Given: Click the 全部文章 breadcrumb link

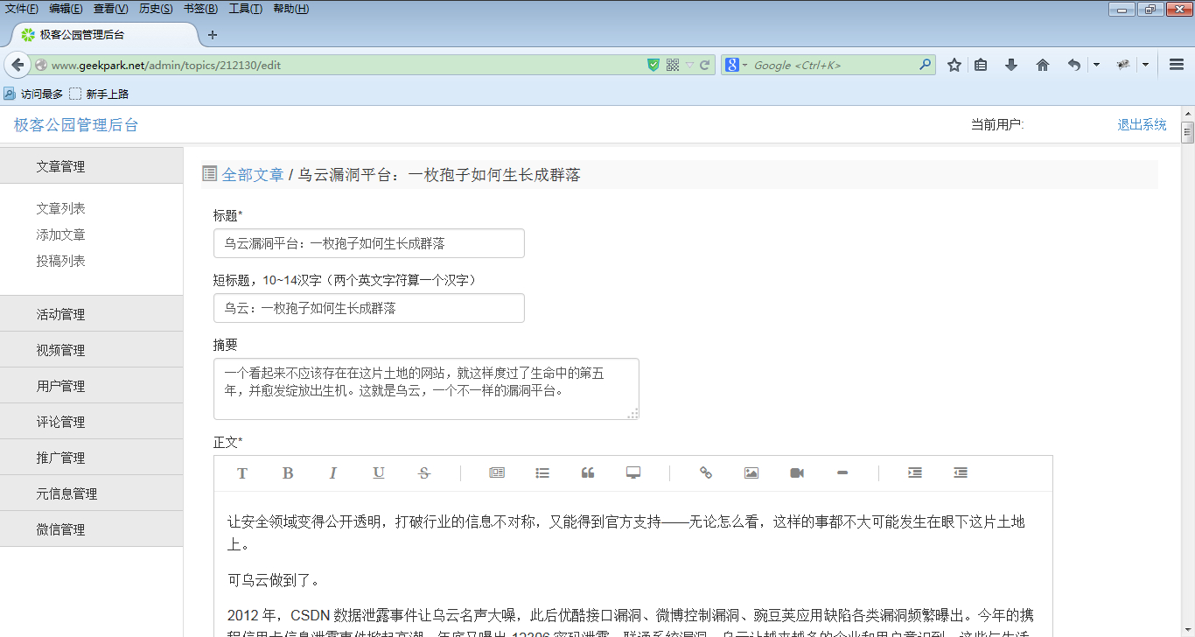Looking at the screenshot, I should coord(253,175).
